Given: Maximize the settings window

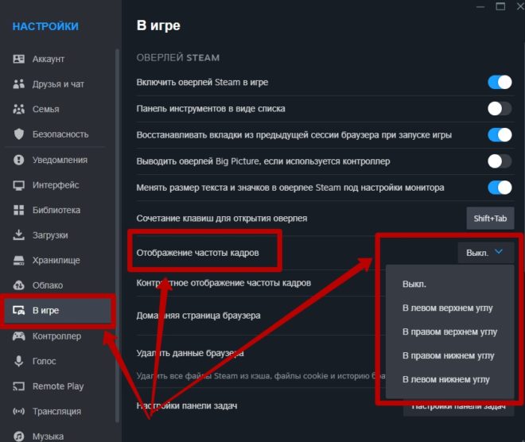Looking at the screenshot, I should click(500, 6).
